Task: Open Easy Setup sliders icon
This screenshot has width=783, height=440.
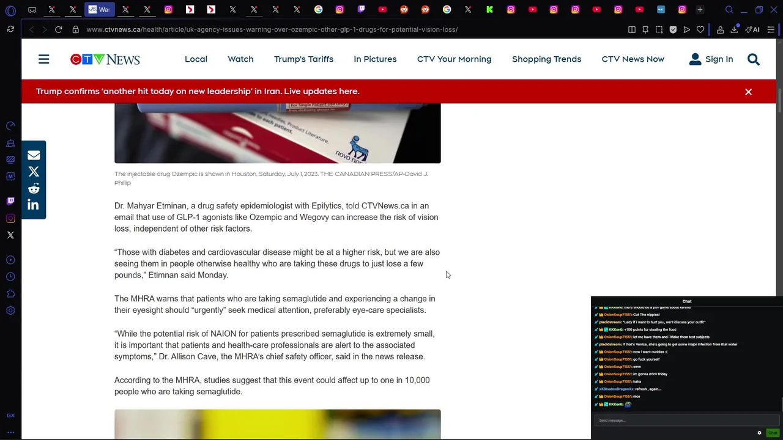Action: (771, 29)
